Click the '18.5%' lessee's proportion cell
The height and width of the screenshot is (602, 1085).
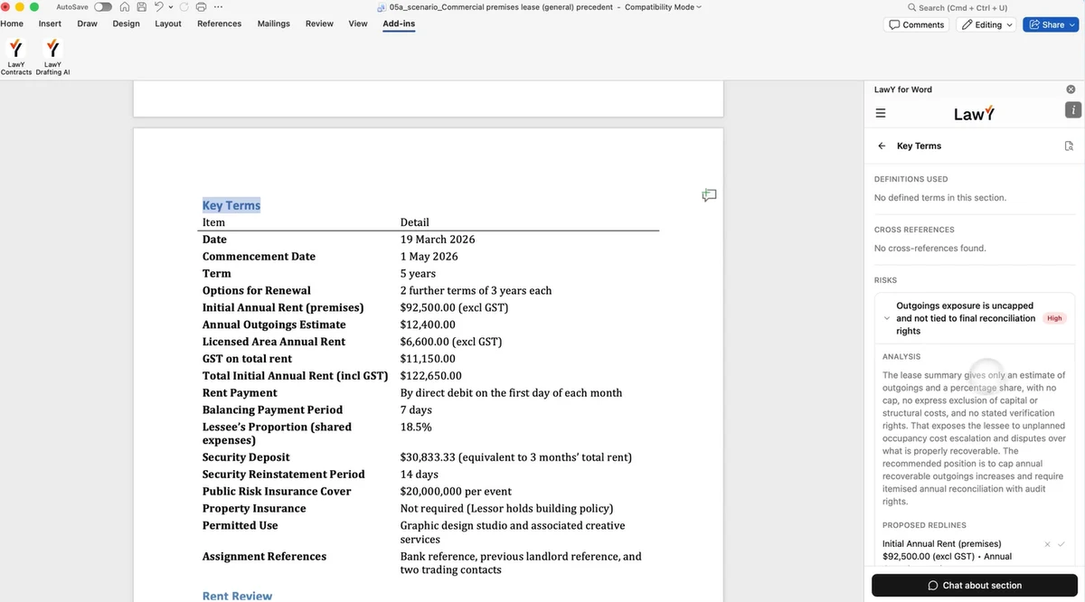(416, 427)
